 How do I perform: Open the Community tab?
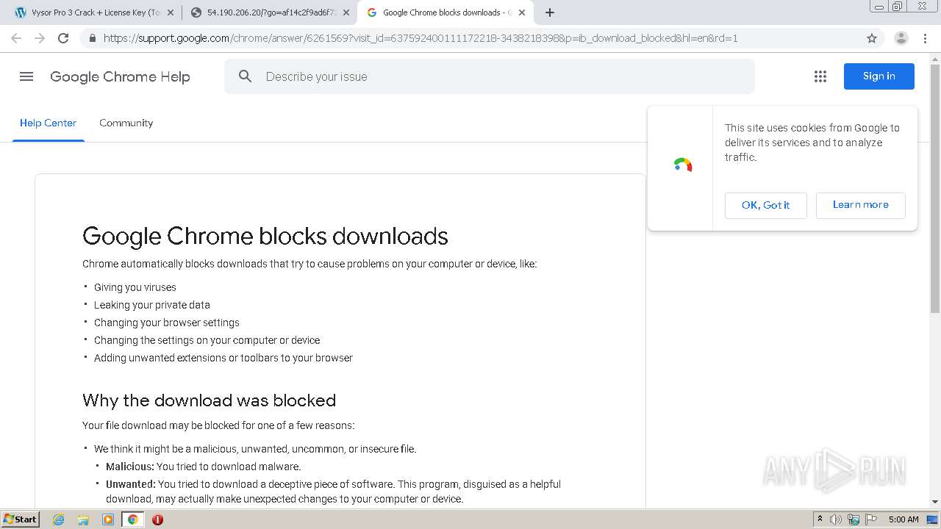point(126,123)
